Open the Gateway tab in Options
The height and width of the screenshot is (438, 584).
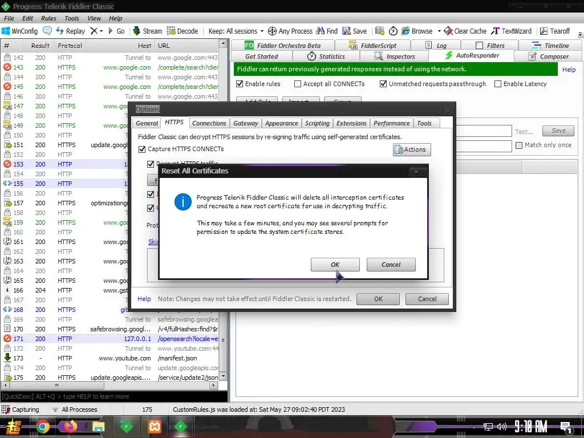245,123
